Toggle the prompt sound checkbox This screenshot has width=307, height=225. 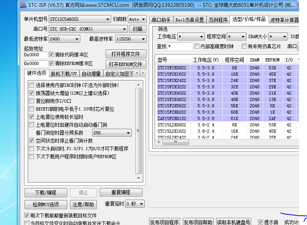260,222
